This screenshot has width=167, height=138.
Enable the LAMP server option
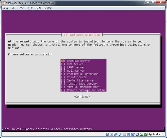[x=63, y=67]
